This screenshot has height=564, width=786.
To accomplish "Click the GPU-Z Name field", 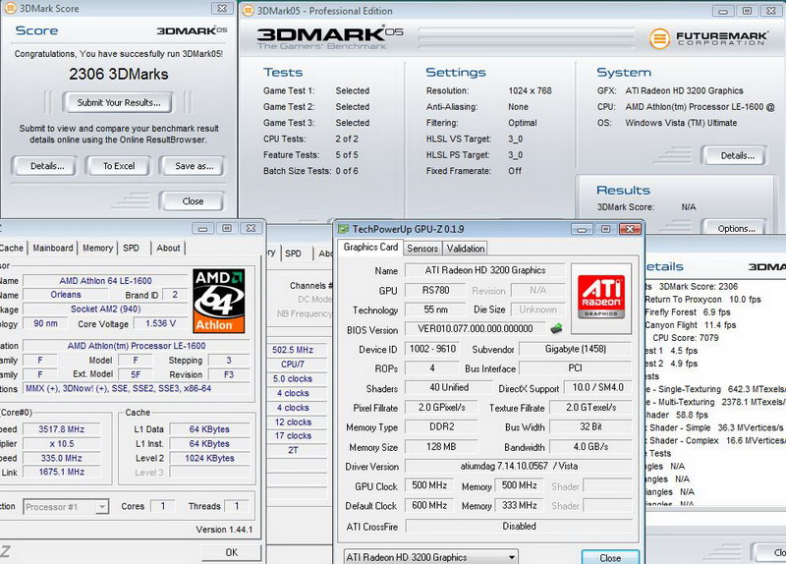I will (x=484, y=271).
